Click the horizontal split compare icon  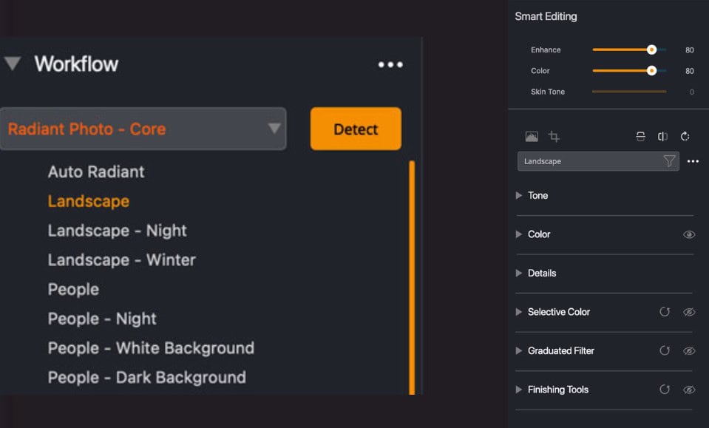tap(641, 137)
